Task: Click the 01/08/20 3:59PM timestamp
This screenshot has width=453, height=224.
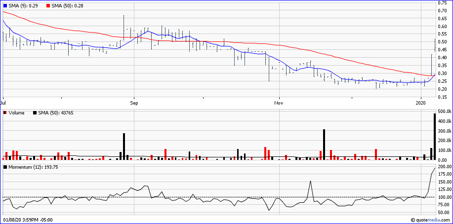Action: click(28, 220)
